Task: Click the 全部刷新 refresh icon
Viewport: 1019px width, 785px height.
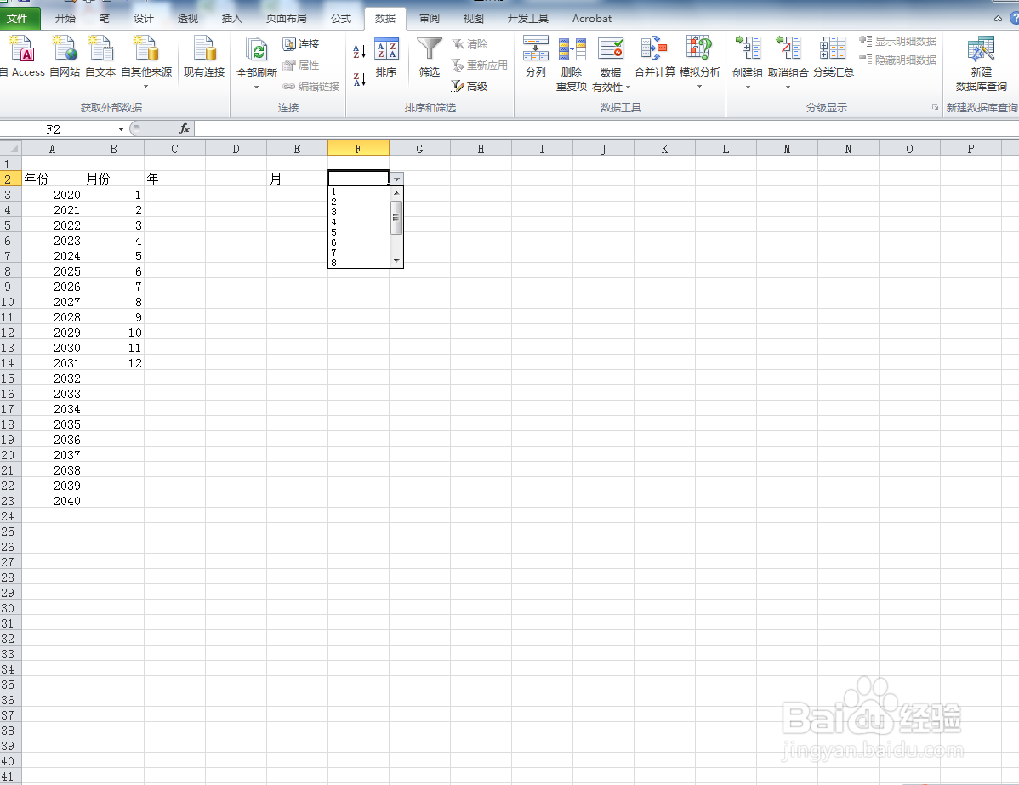Action: tap(257, 51)
